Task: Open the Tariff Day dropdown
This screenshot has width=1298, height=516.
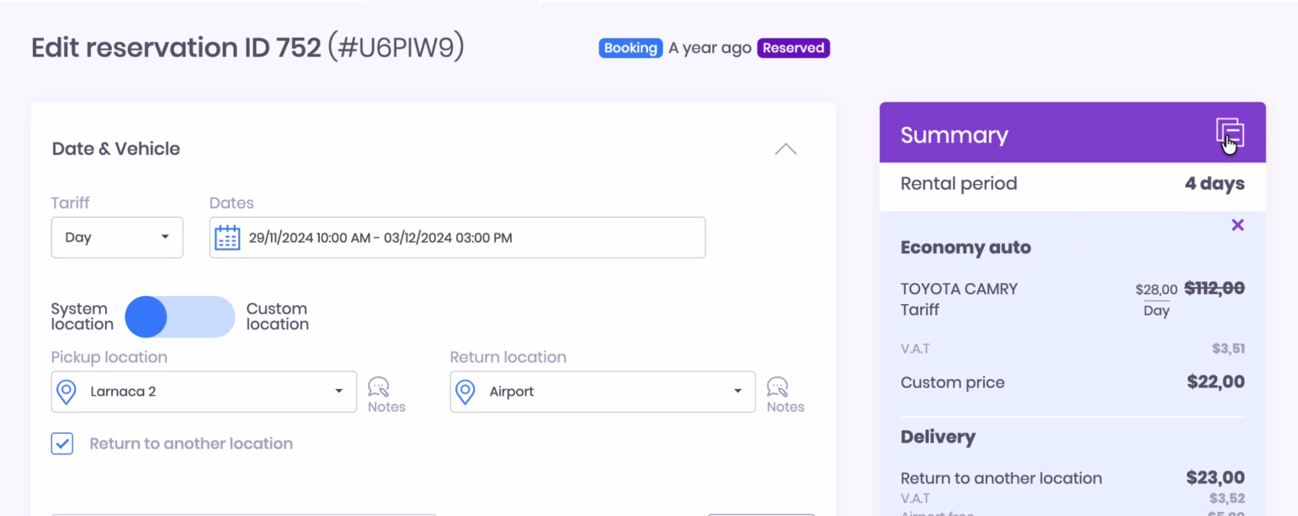Action: coord(117,238)
